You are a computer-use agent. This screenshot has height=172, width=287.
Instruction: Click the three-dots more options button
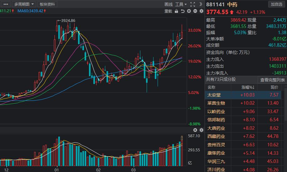pyautogui.click(x=5, y=4)
